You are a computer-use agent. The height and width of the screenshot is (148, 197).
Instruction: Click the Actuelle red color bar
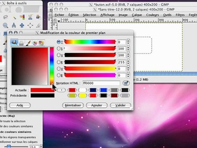(x=42, y=90)
